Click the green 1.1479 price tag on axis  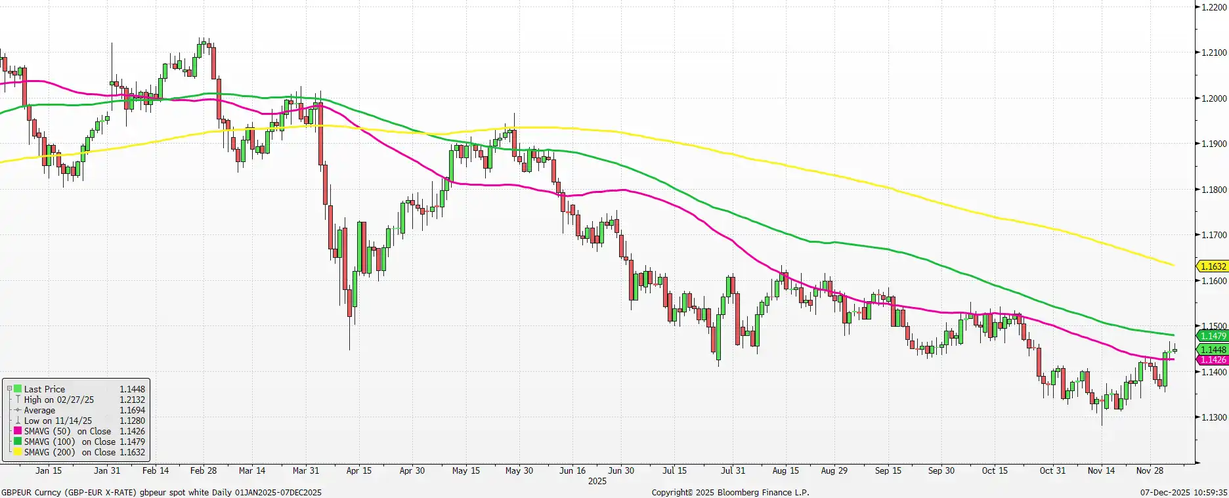[1213, 336]
